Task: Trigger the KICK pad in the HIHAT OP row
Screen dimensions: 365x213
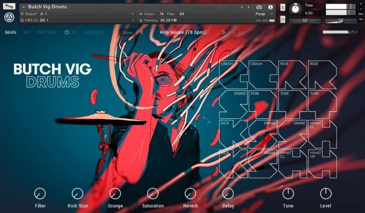Action: tap(233, 164)
